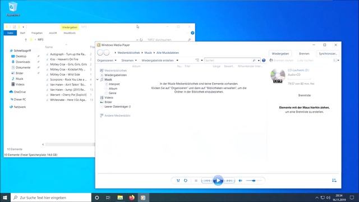Mute the Media Player volume

click(x=240, y=181)
